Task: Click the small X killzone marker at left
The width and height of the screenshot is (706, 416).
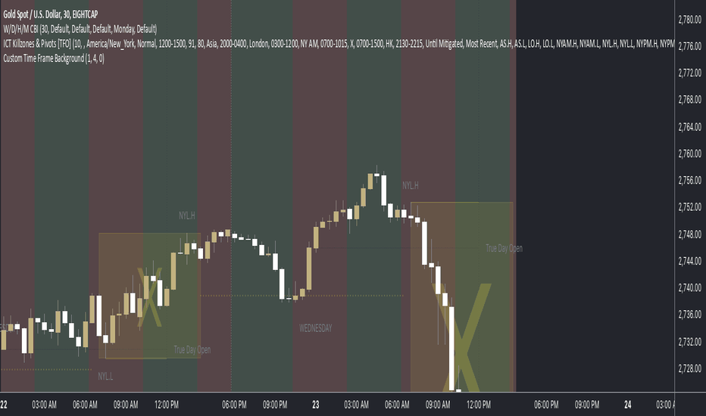Action: [149, 296]
